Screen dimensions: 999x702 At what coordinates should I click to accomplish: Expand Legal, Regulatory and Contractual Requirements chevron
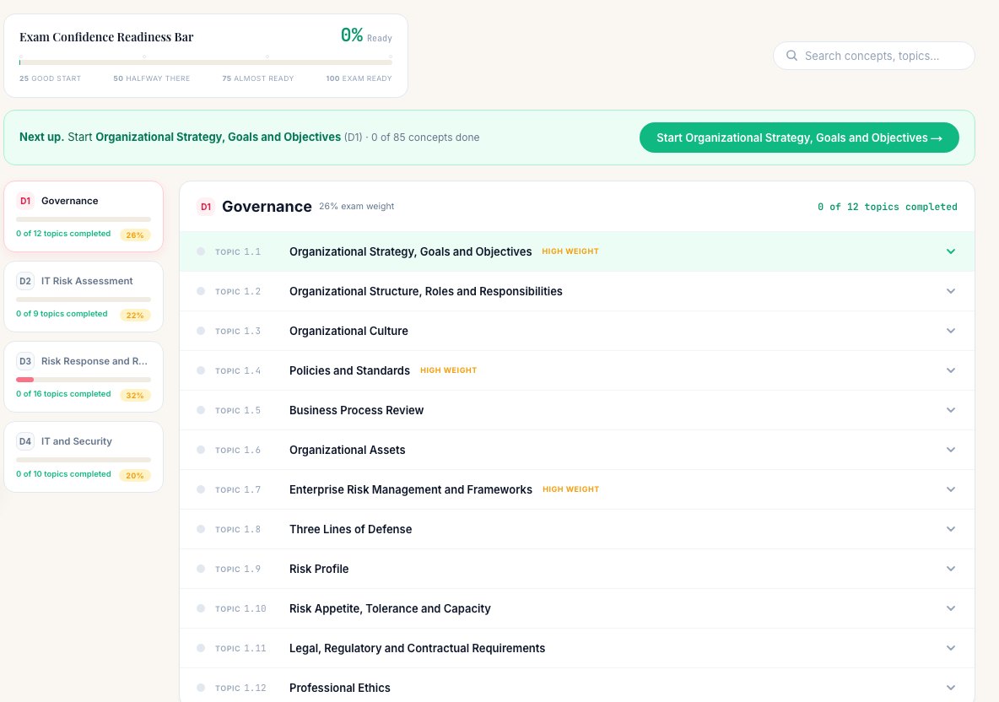coord(951,648)
